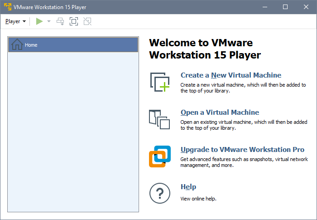
Task: Click the green Power On play button
Action: (39, 21)
